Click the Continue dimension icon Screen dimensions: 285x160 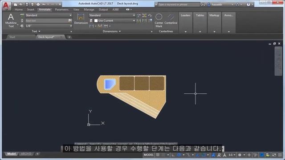click(106, 26)
